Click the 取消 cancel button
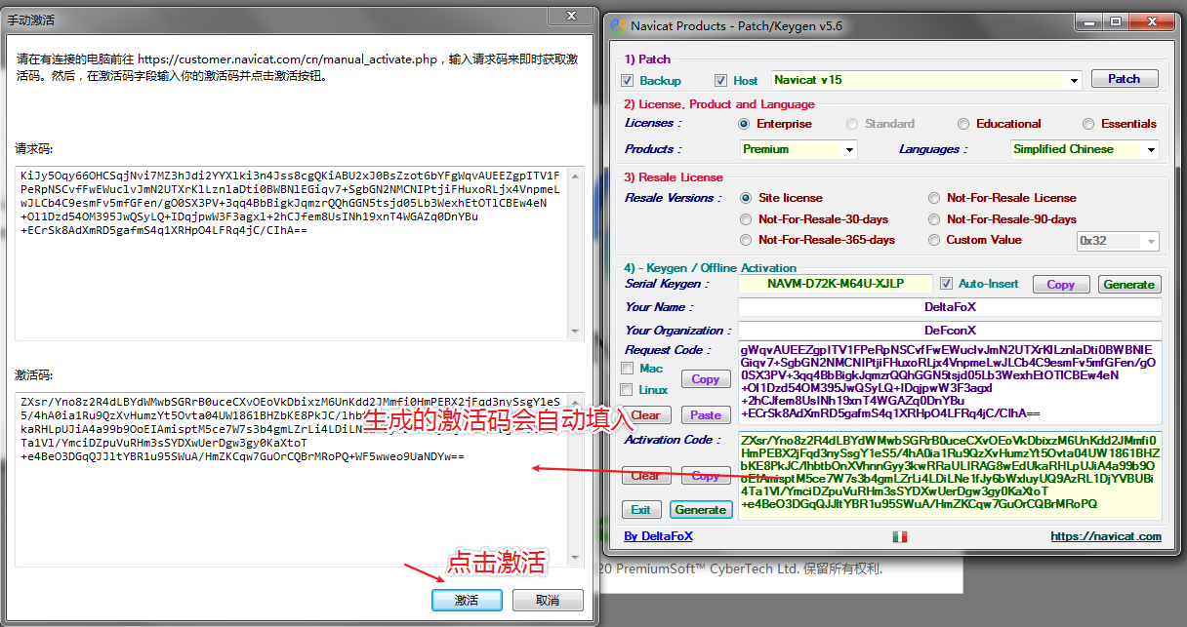 (x=548, y=600)
